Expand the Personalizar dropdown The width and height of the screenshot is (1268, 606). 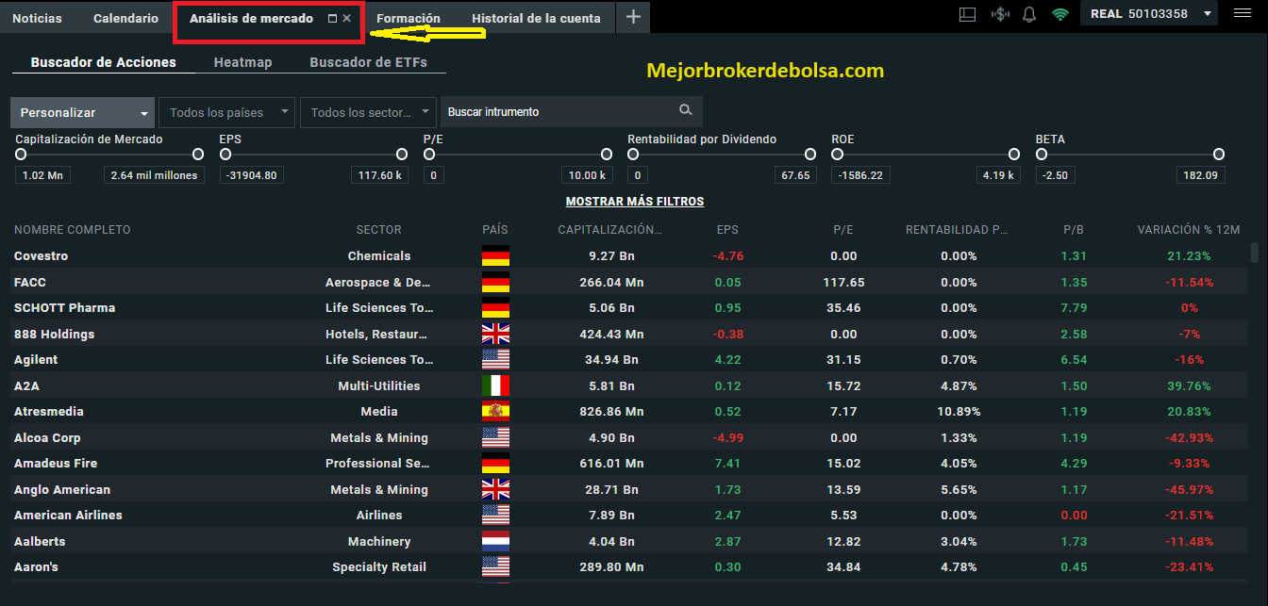(x=83, y=112)
